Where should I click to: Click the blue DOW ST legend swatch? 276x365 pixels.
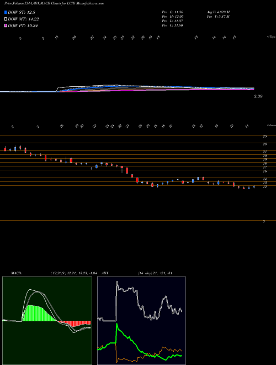tap(6, 12)
